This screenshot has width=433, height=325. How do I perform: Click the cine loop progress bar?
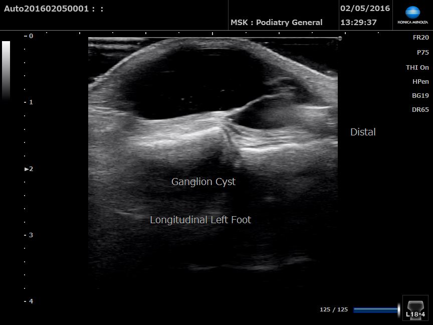[375, 310]
